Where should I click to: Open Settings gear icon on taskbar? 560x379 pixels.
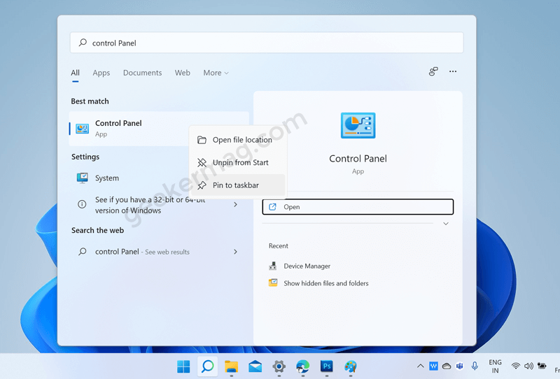(279, 366)
